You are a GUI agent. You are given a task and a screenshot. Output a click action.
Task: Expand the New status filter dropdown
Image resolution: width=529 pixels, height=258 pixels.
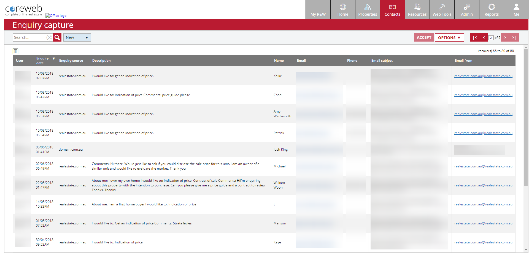coord(77,37)
